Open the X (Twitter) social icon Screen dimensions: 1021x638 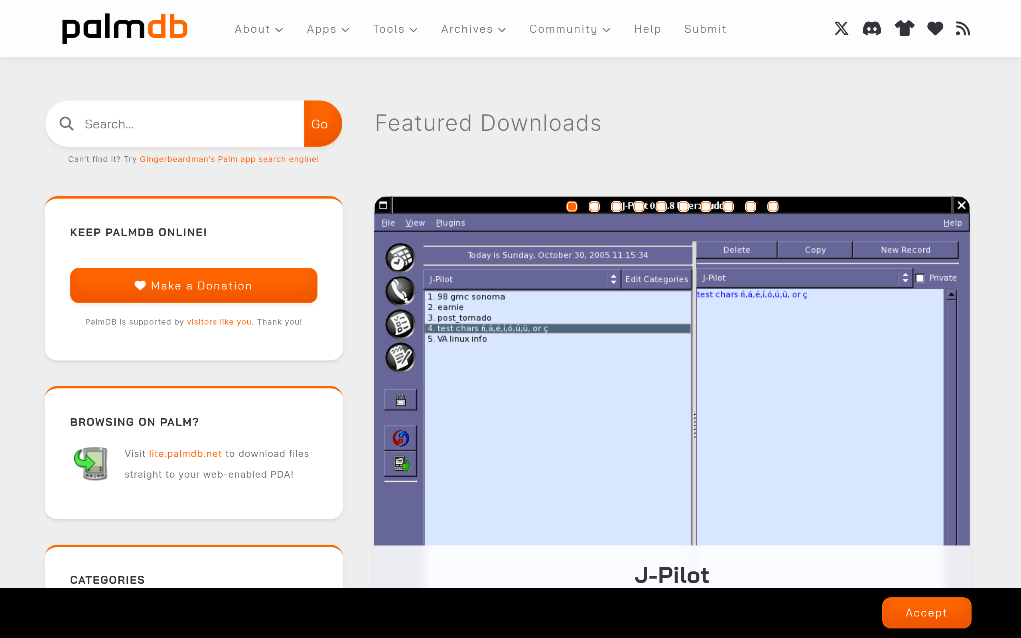click(x=841, y=29)
